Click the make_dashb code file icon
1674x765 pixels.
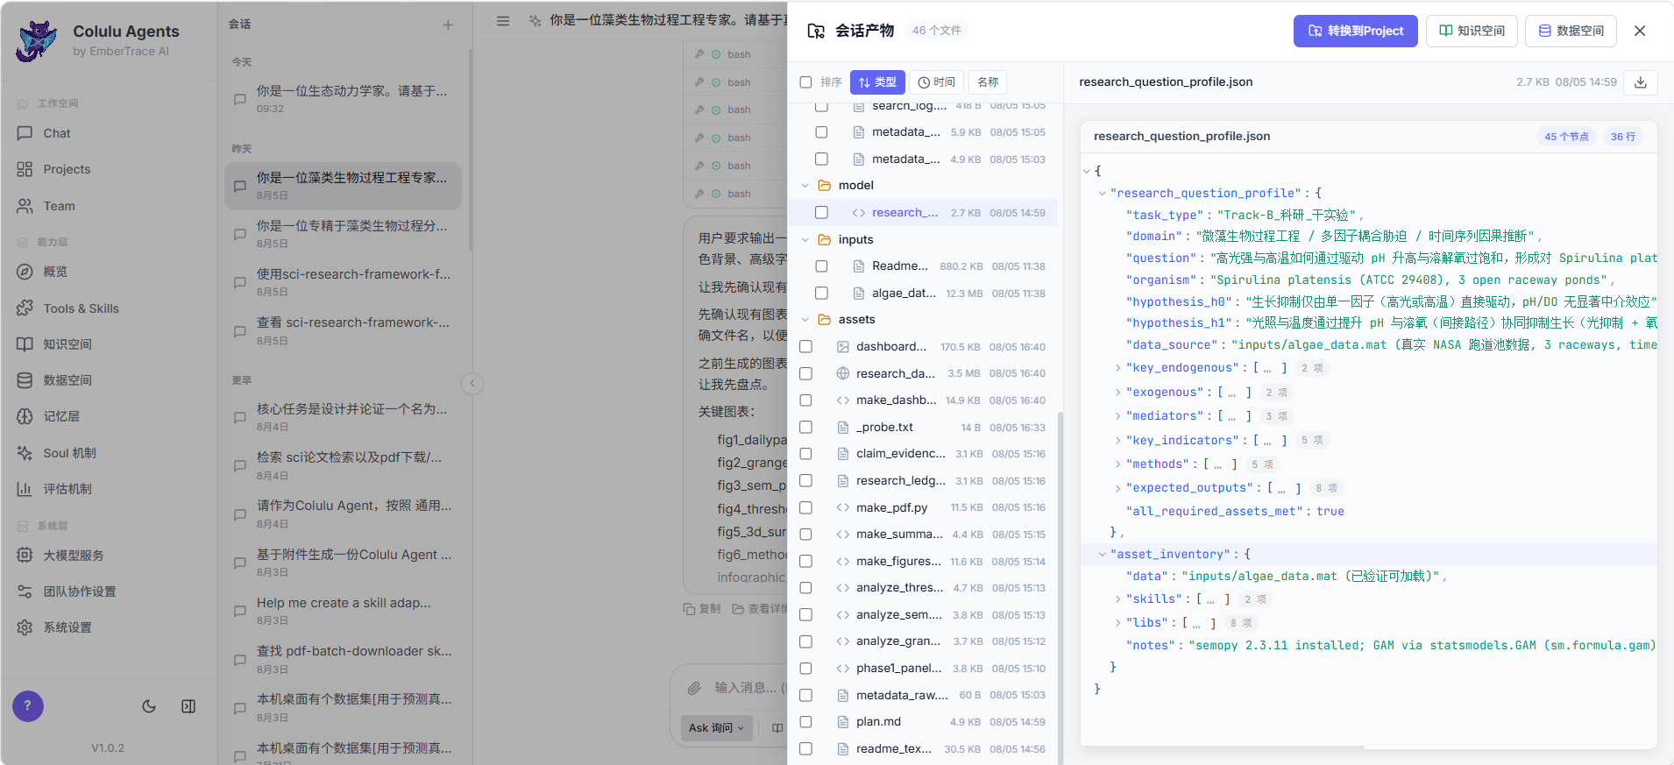[x=842, y=400]
